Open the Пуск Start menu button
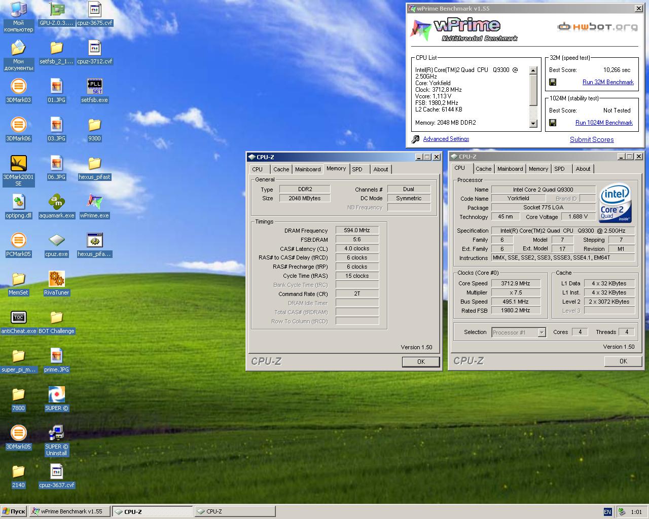This screenshot has height=519, width=649. 14,511
